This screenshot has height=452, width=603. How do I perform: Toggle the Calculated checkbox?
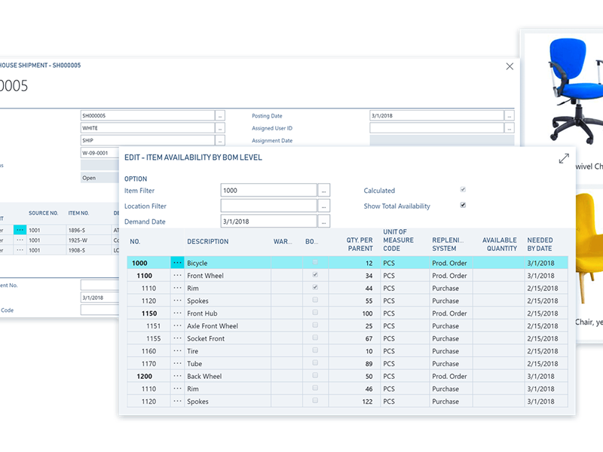463,190
